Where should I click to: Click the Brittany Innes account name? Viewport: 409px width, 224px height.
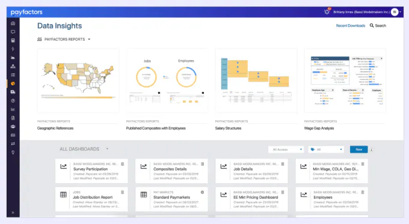361,12
